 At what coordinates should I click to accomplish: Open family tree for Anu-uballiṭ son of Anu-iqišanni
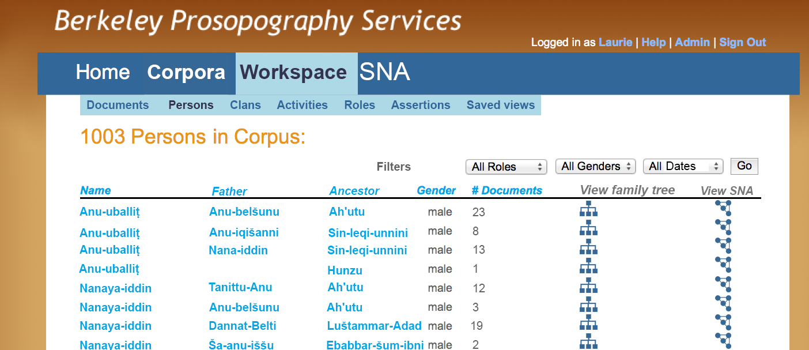coord(588,228)
